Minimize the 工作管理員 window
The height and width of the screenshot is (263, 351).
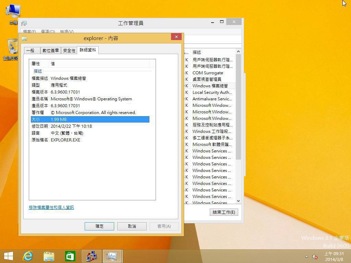click(213, 22)
